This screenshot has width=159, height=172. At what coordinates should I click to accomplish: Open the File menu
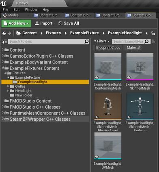(x=5, y=10)
